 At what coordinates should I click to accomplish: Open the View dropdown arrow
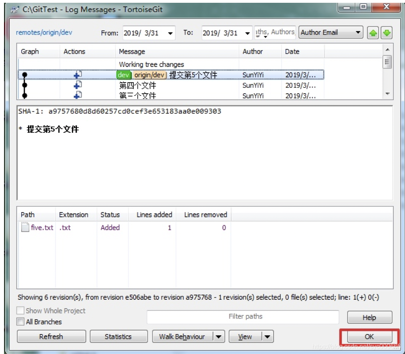267,337
